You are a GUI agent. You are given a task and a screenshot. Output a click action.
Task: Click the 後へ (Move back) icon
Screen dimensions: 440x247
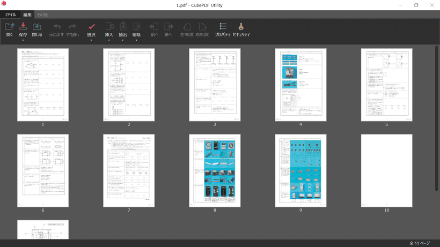168,27
